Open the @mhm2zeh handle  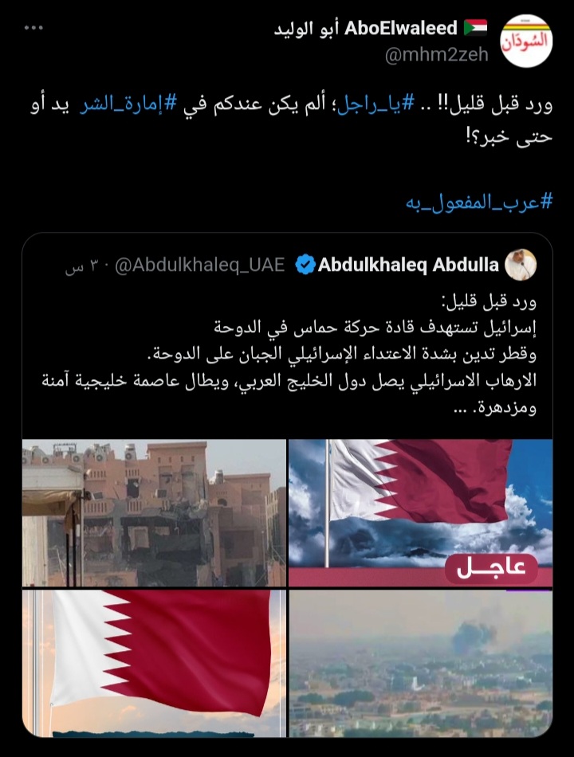click(x=437, y=55)
